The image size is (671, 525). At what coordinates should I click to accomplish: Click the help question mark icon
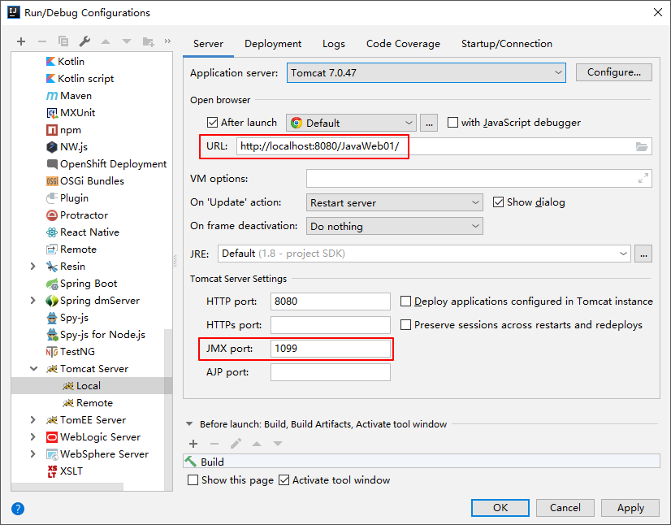18,509
